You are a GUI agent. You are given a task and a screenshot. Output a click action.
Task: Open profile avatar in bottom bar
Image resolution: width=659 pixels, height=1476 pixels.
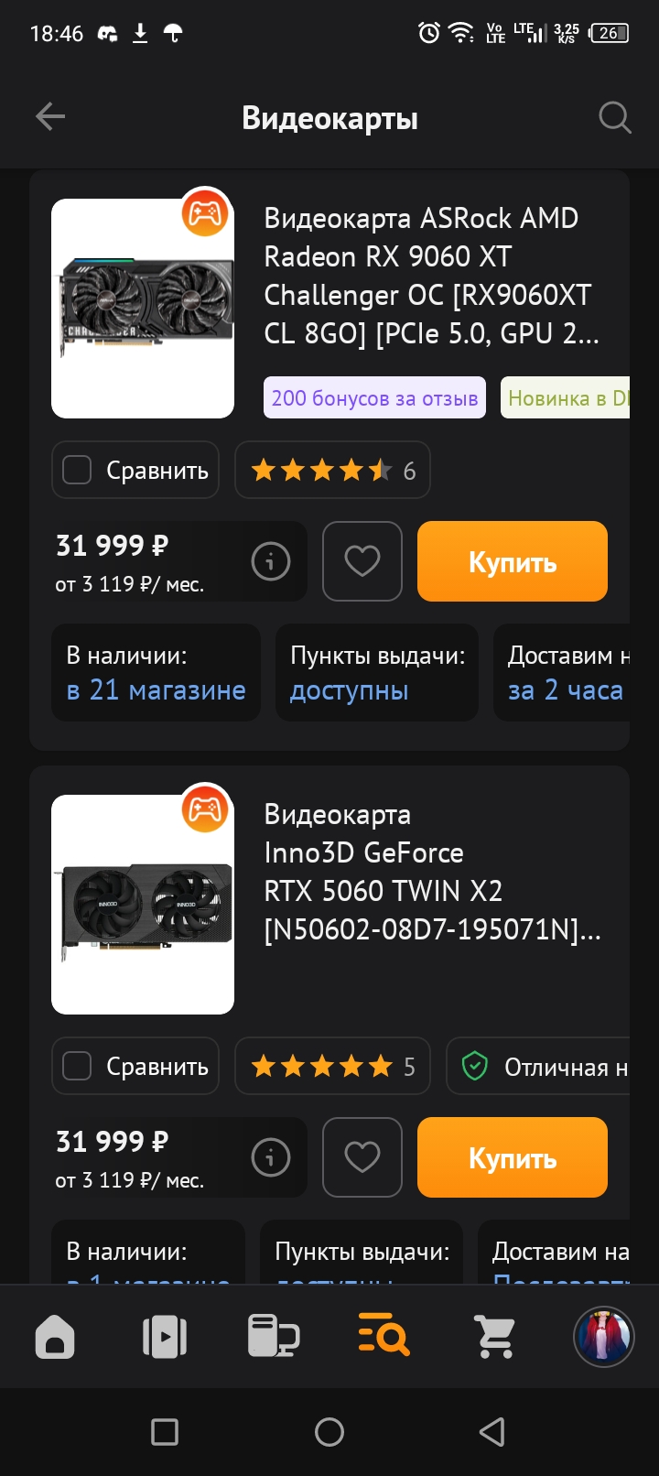(x=604, y=1337)
